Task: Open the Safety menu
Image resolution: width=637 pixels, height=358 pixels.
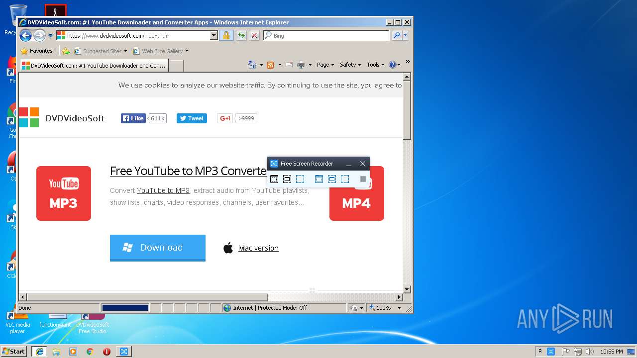Action: [x=350, y=65]
